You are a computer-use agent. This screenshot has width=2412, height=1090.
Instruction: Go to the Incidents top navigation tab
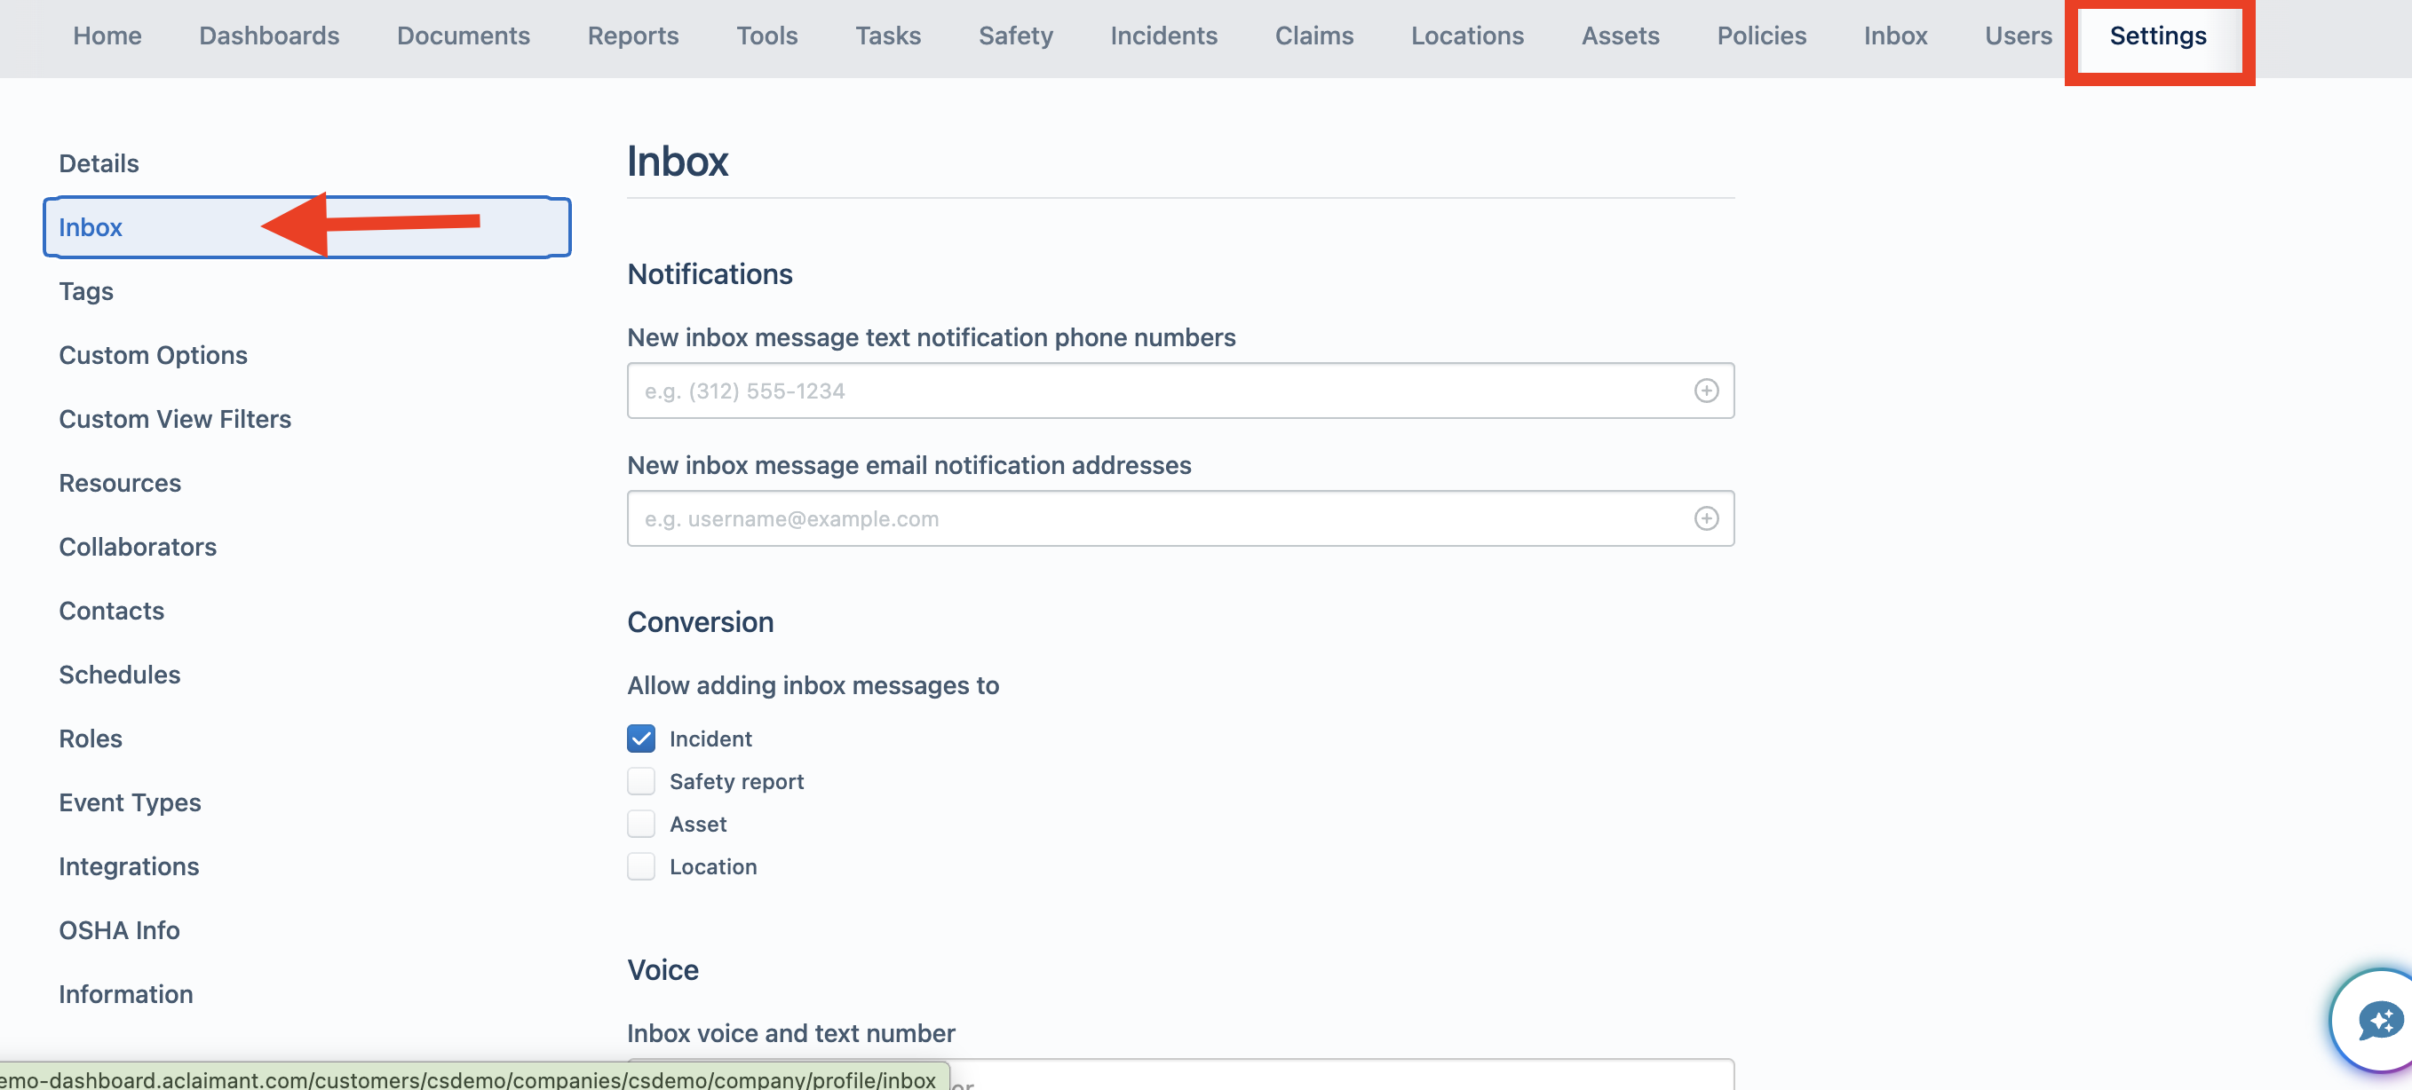point(1163,36)
